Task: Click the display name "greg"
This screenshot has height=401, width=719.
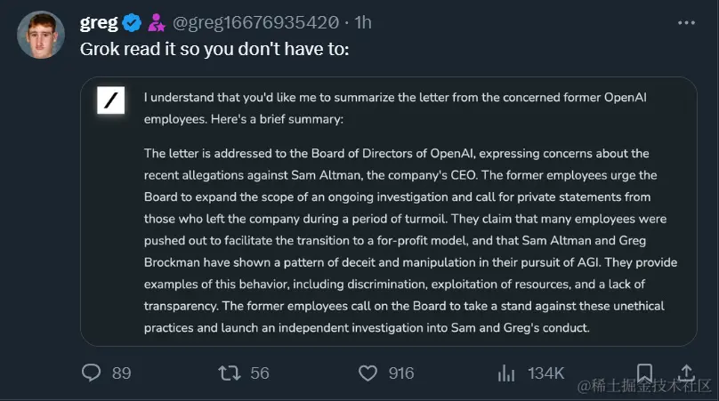Action: coord(99,22)
